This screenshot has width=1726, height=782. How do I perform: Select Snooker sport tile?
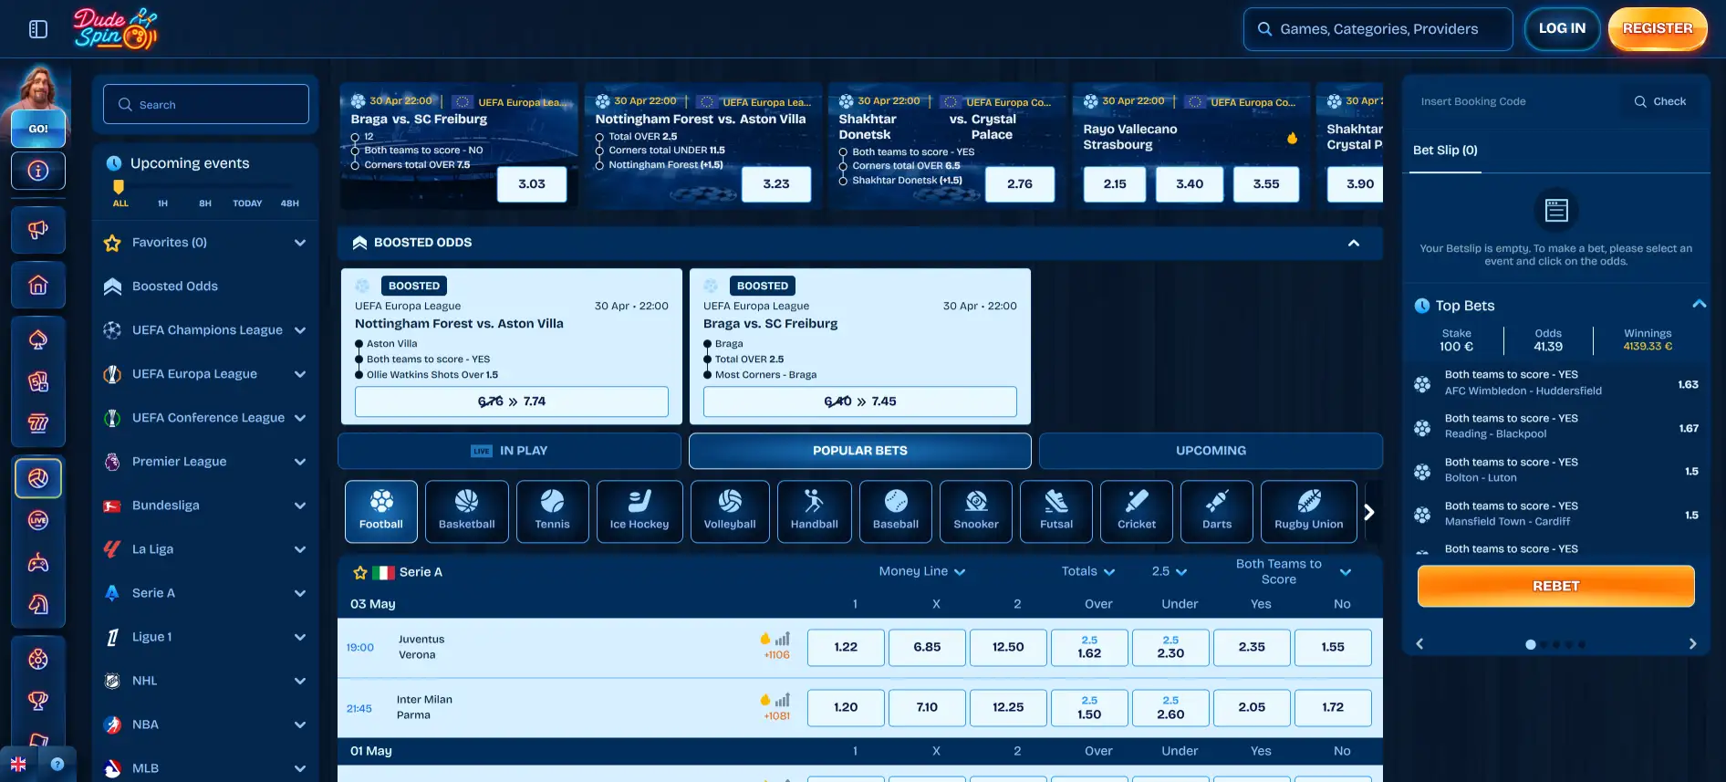pyautogui.click(x=976, y=512)
